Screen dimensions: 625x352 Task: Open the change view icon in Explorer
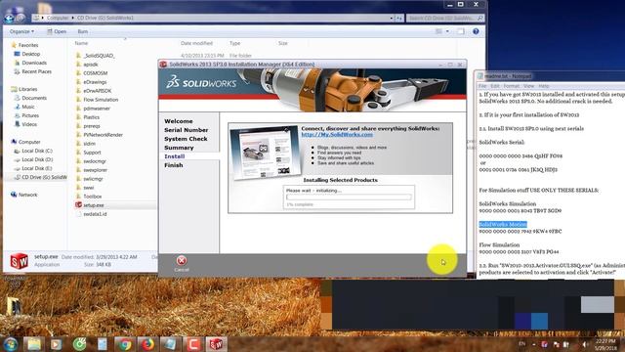438,31
